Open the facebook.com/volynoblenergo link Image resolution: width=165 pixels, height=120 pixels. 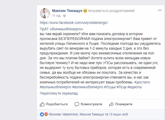pos(74,22)
